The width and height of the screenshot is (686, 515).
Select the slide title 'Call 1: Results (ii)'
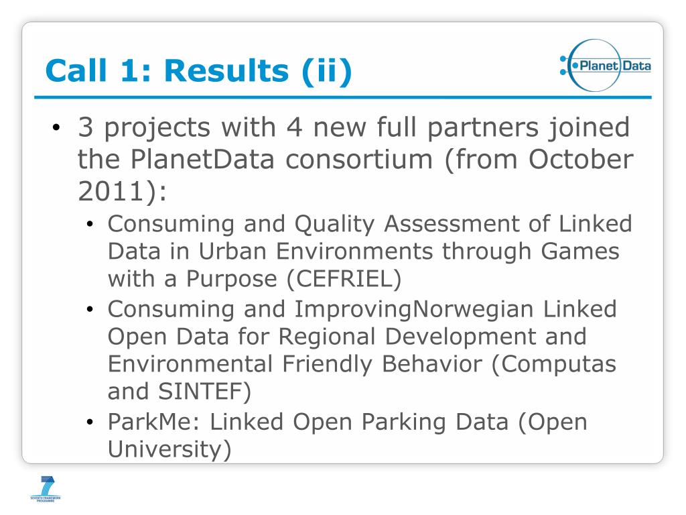pos(198,70)
